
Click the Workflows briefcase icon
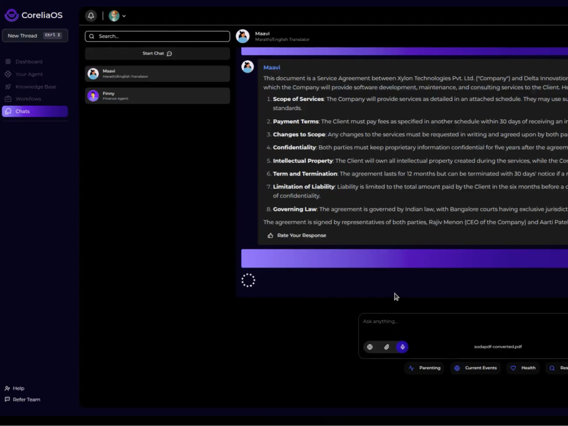[8, 99]
